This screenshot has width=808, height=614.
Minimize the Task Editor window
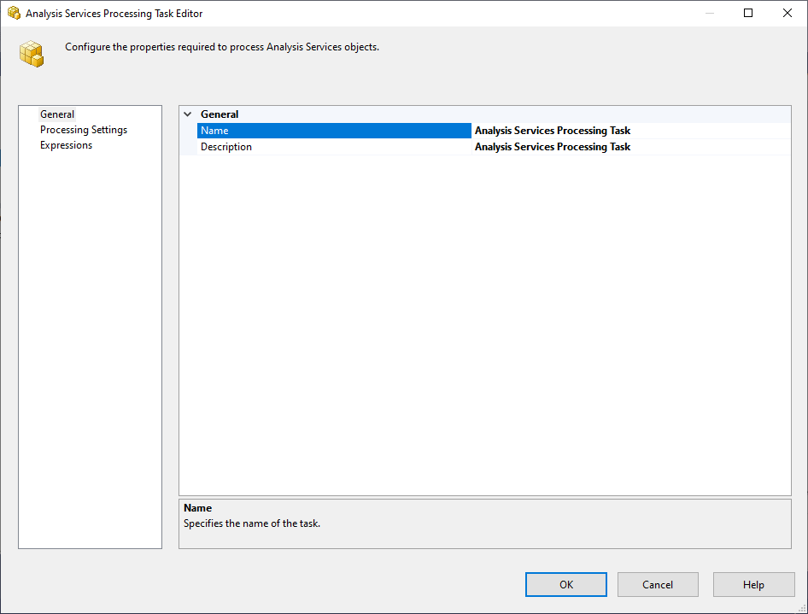point(710,14)
